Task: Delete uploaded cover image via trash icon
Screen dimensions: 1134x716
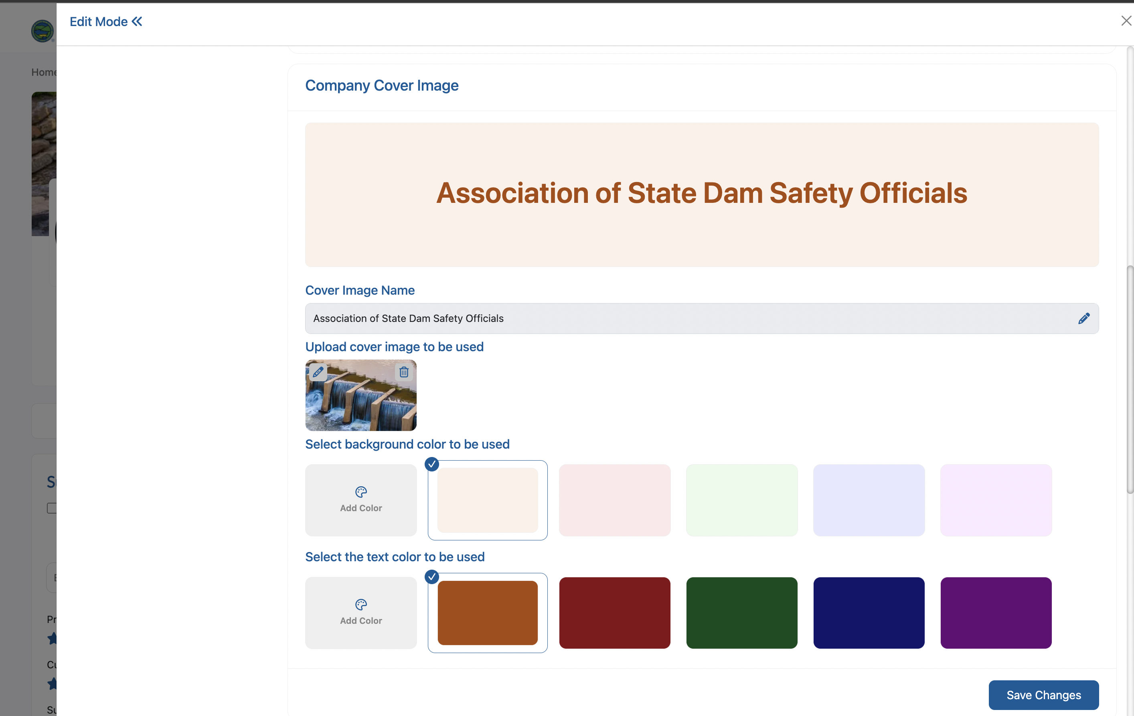Action: click(403, 372)
